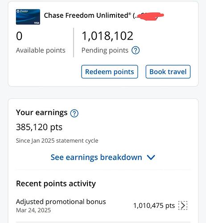This screenshot has width=206, height=223.
Task: Tap the Mar 24, 2025 date
Action: 33,211
